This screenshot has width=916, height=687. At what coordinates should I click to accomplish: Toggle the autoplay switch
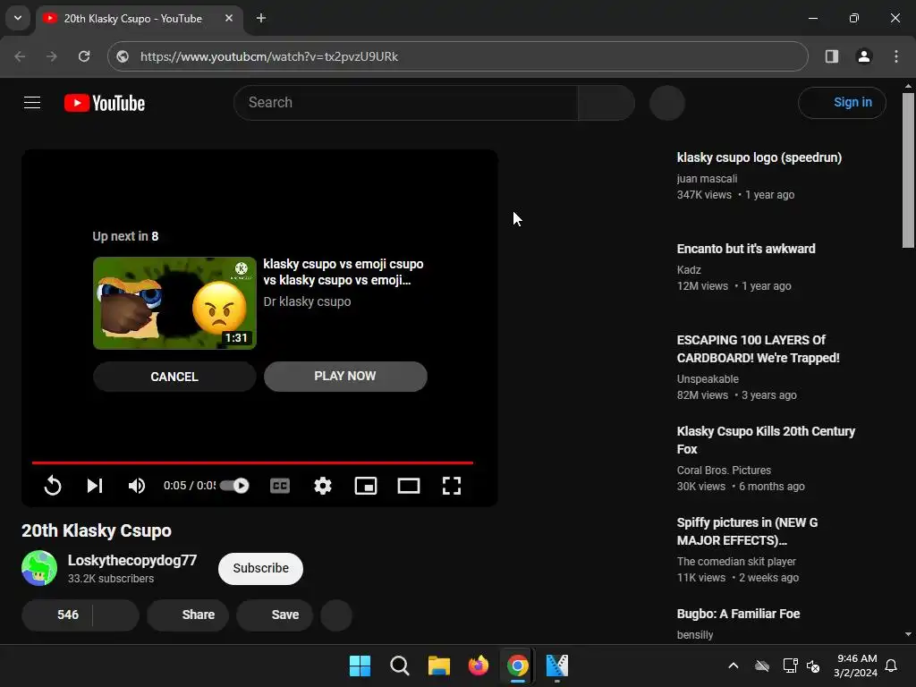point(234,486)
